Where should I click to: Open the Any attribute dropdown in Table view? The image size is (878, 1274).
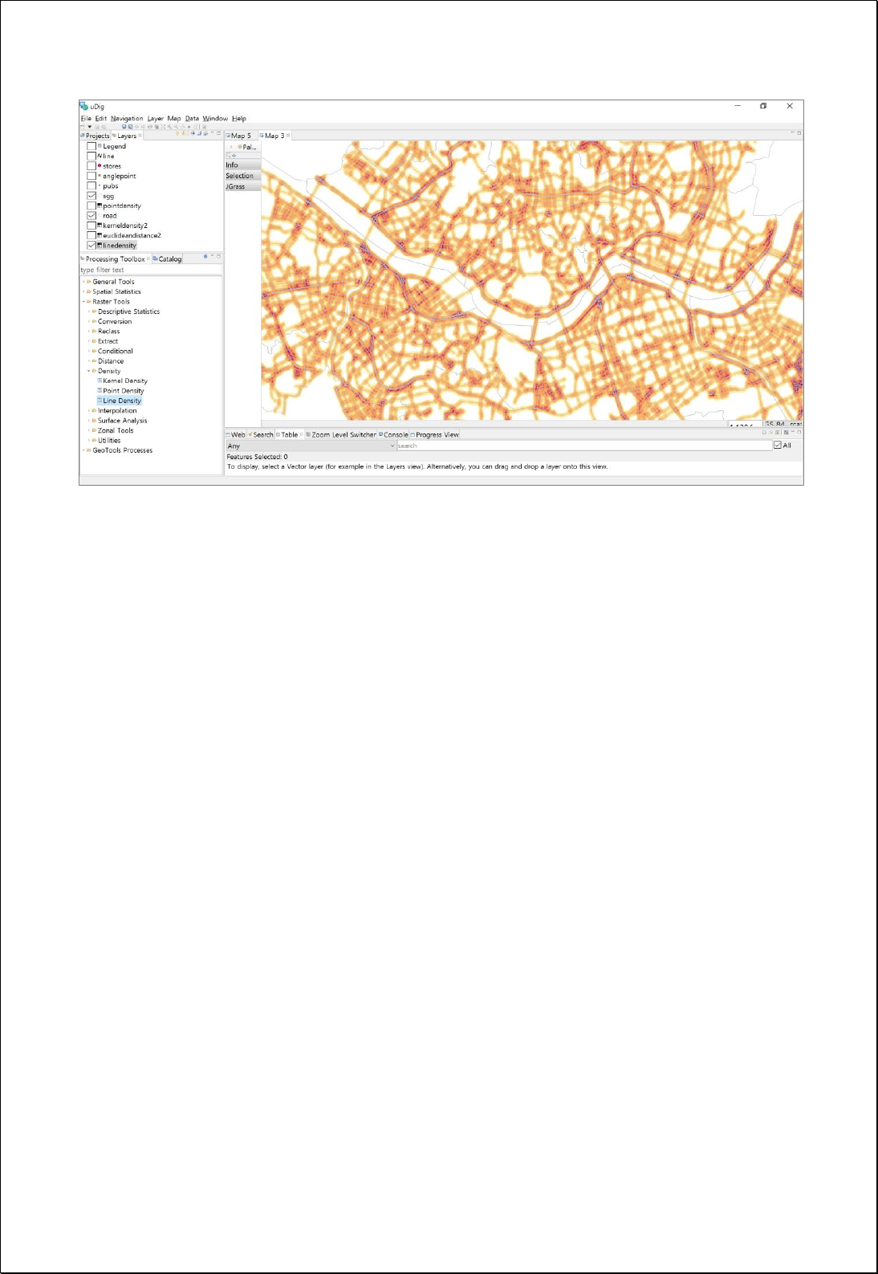tap(311, 446)
